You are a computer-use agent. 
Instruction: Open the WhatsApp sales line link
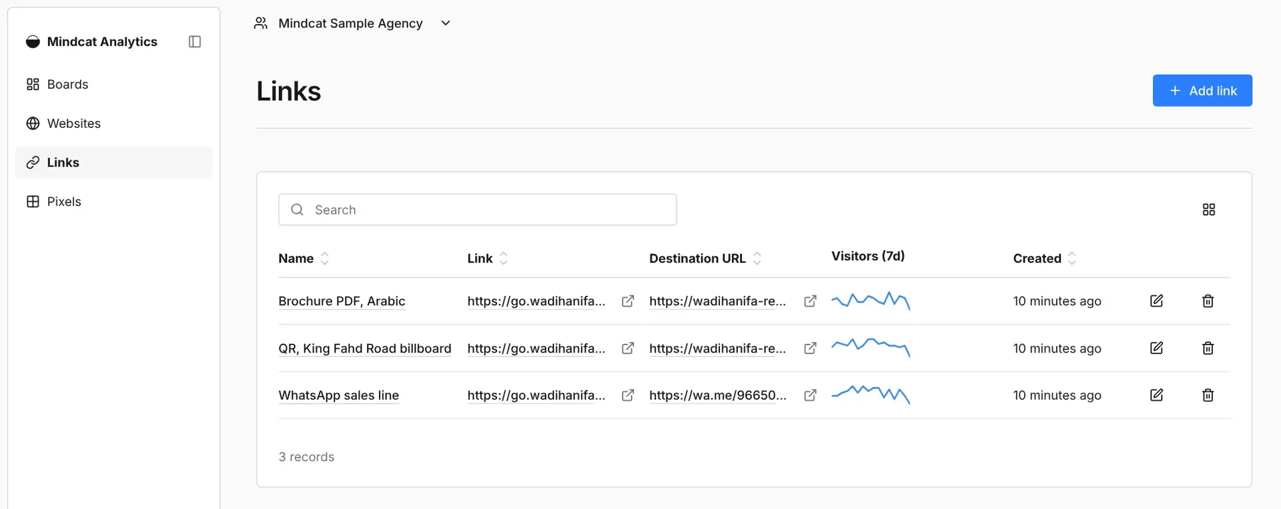(x=339, y=395)
